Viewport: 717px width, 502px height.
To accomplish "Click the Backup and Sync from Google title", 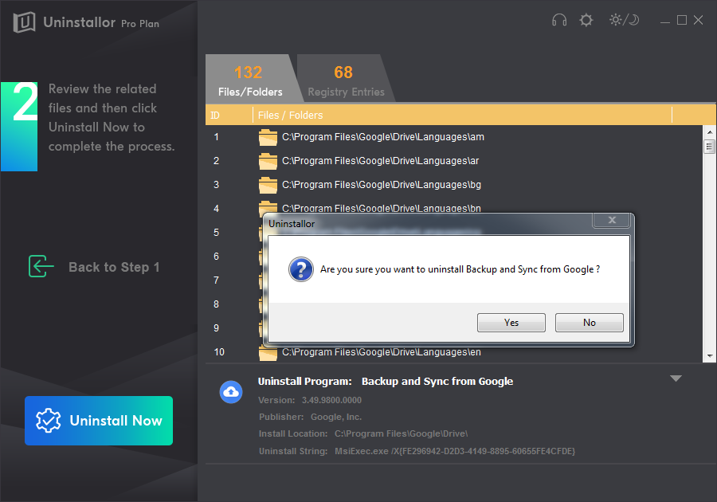I will coord(437,382).
